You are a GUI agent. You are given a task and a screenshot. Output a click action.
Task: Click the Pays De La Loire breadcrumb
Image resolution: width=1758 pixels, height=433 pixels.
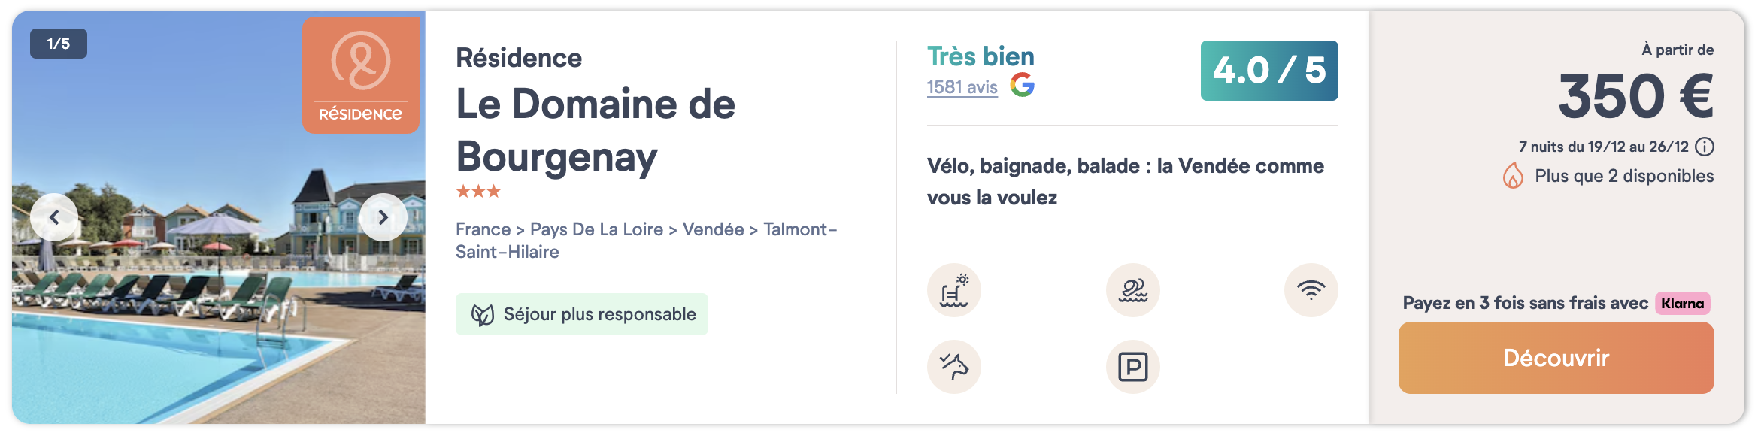(x=596, y=229)
